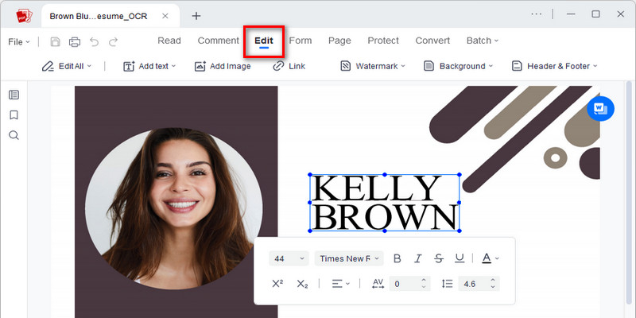Switch to the Read tab
Screen dimensions: 636x318
[x=169, y=41]
